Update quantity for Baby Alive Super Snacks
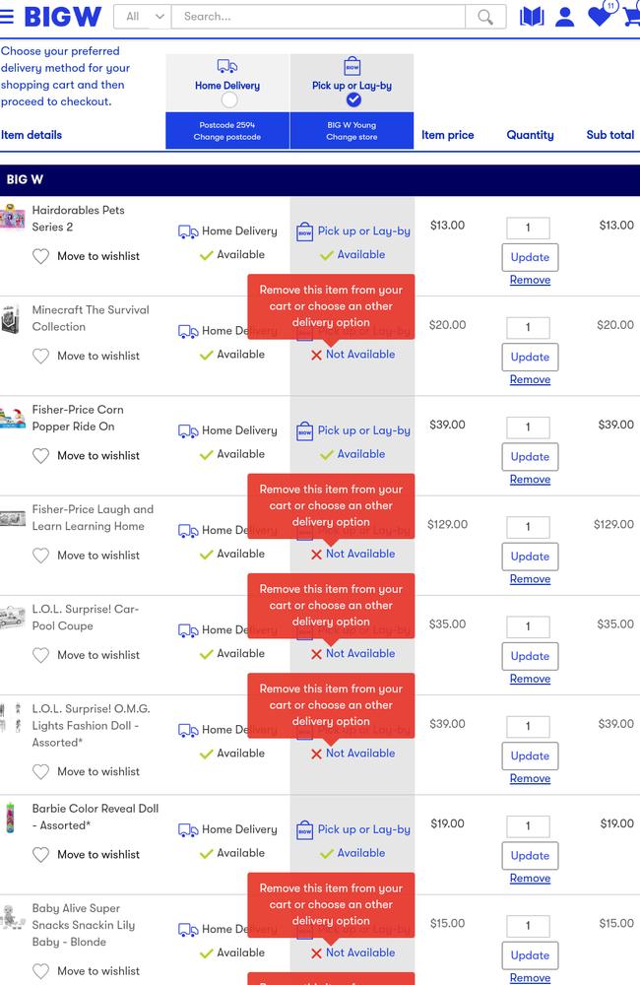This screenshot has width=640, height=985. pos(530,956)
